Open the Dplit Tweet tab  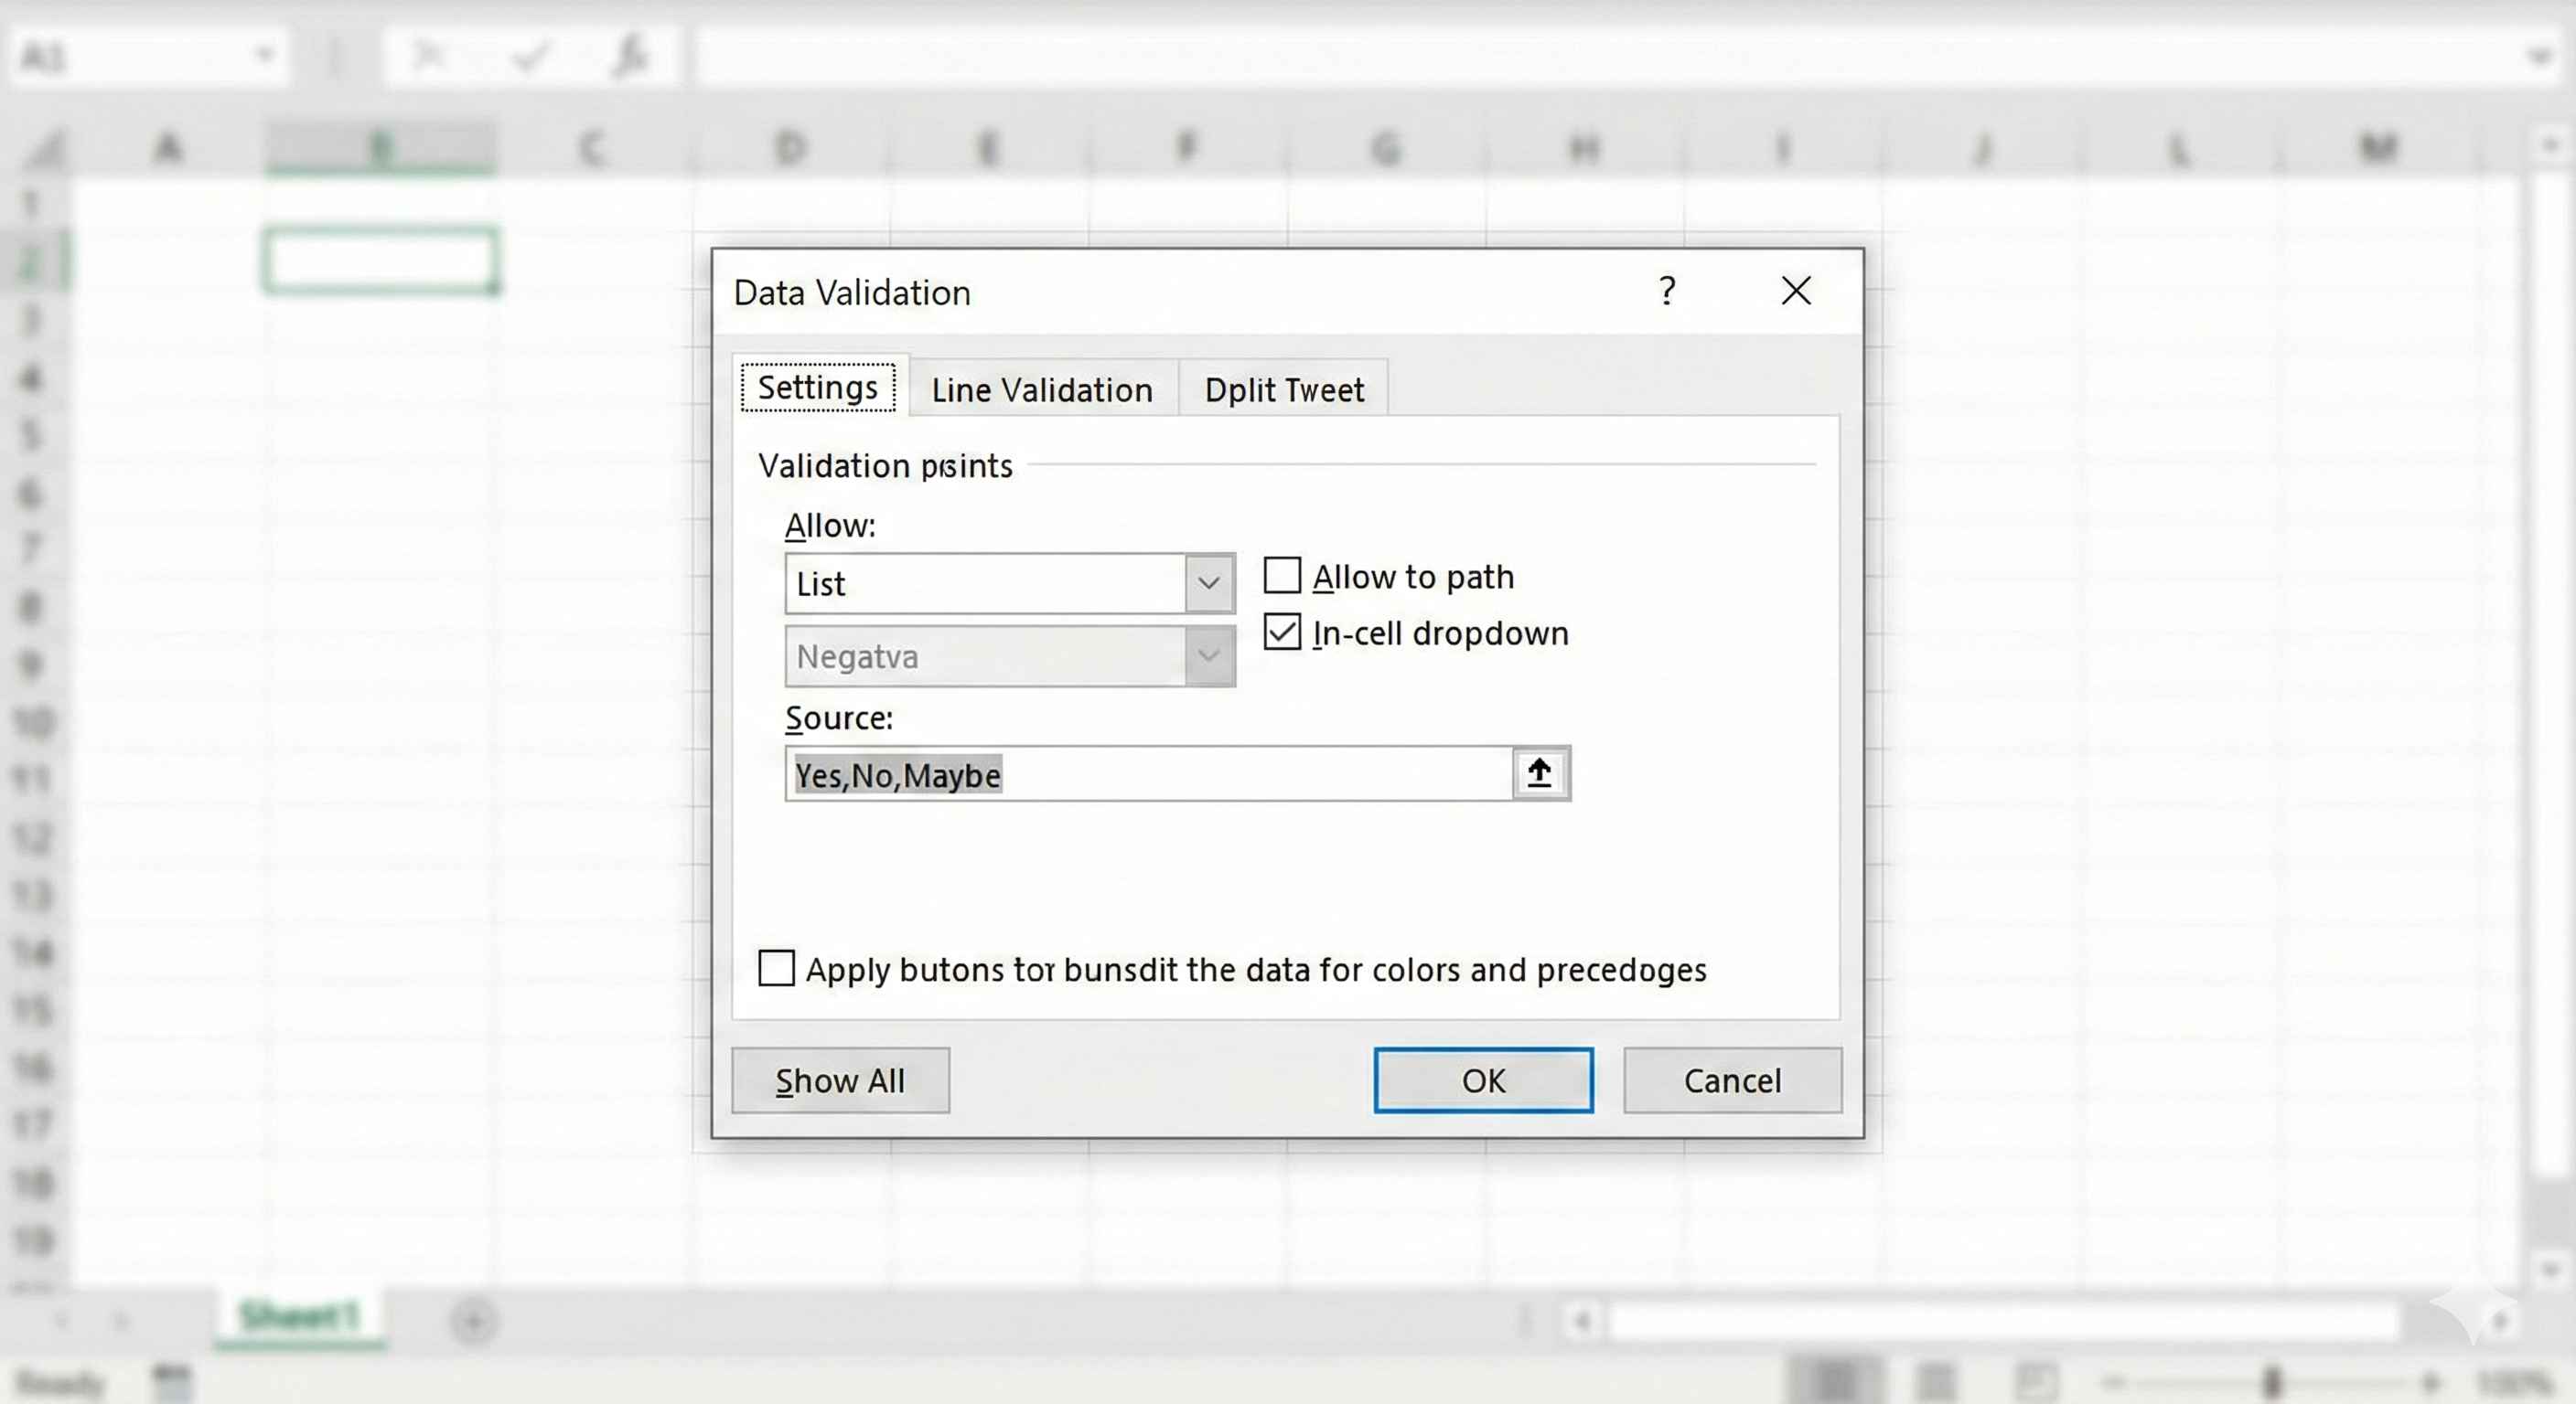pyautogui.click(x=1284, y=389)
